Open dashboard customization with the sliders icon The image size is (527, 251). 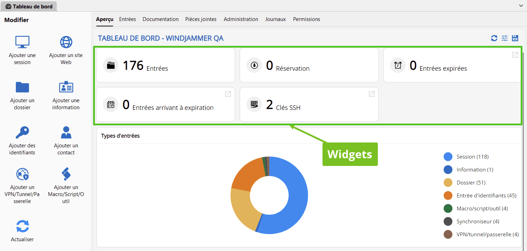(504, 38)
